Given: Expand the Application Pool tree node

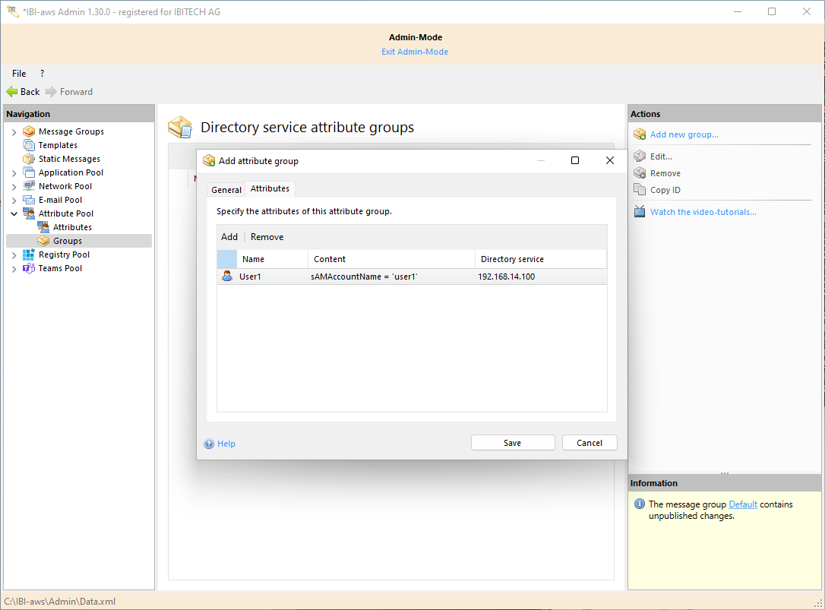Looking at the screenshot, I should (x=14, y=173).
